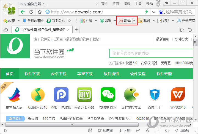Open address bar history dropdown arrow
198x134 pixels.
(x=153, y=12)
